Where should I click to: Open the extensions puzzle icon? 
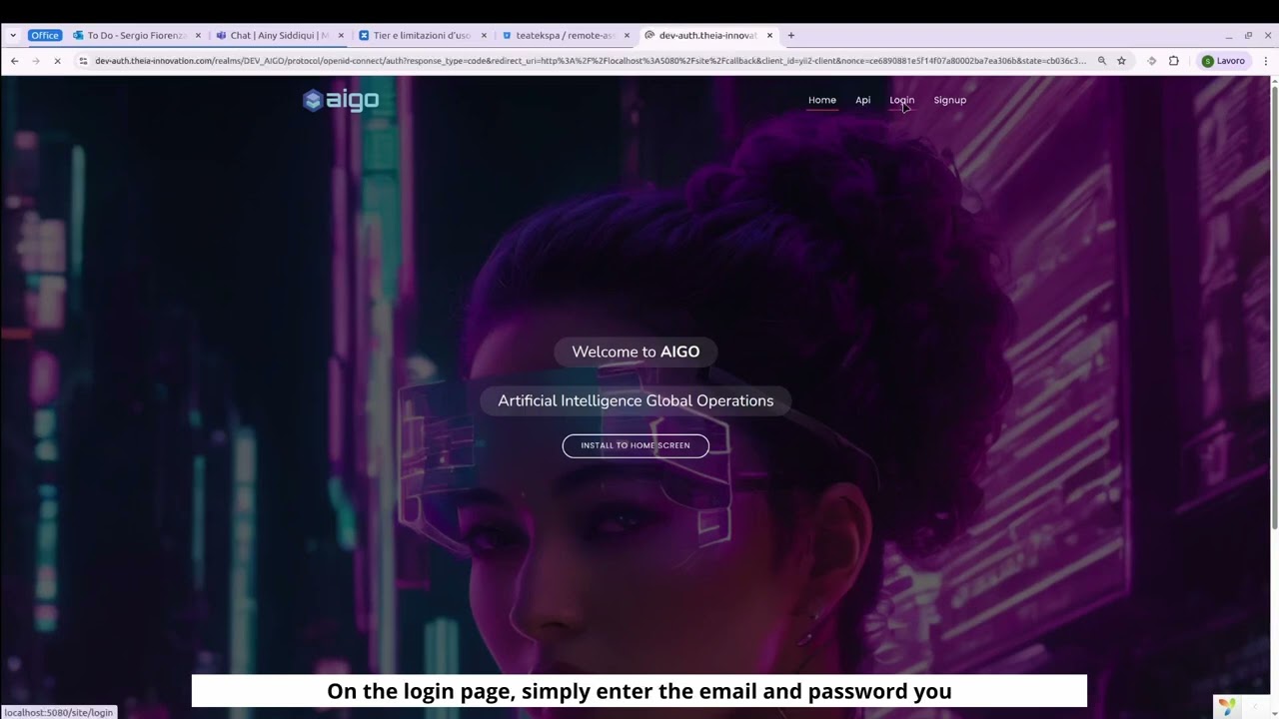1174,61
